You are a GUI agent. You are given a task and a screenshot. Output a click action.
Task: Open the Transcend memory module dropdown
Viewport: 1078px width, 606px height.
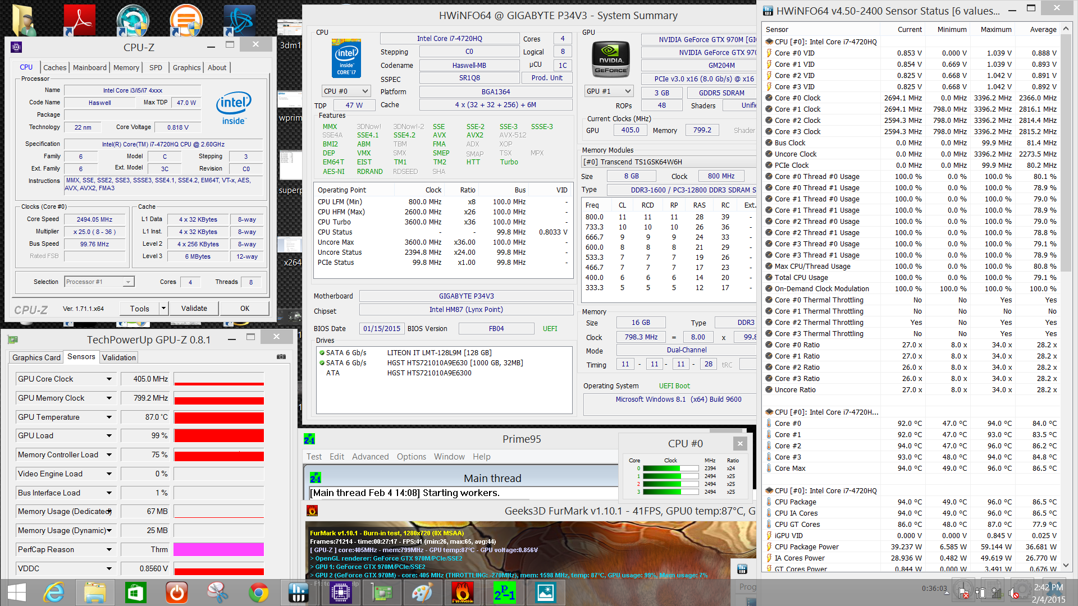pos(669,162)
